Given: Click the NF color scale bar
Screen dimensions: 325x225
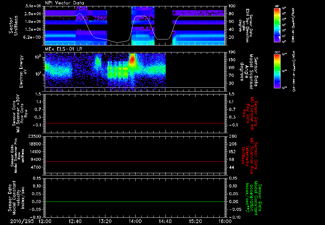Looking at the screenshot, I should click(x=277, y=25).
